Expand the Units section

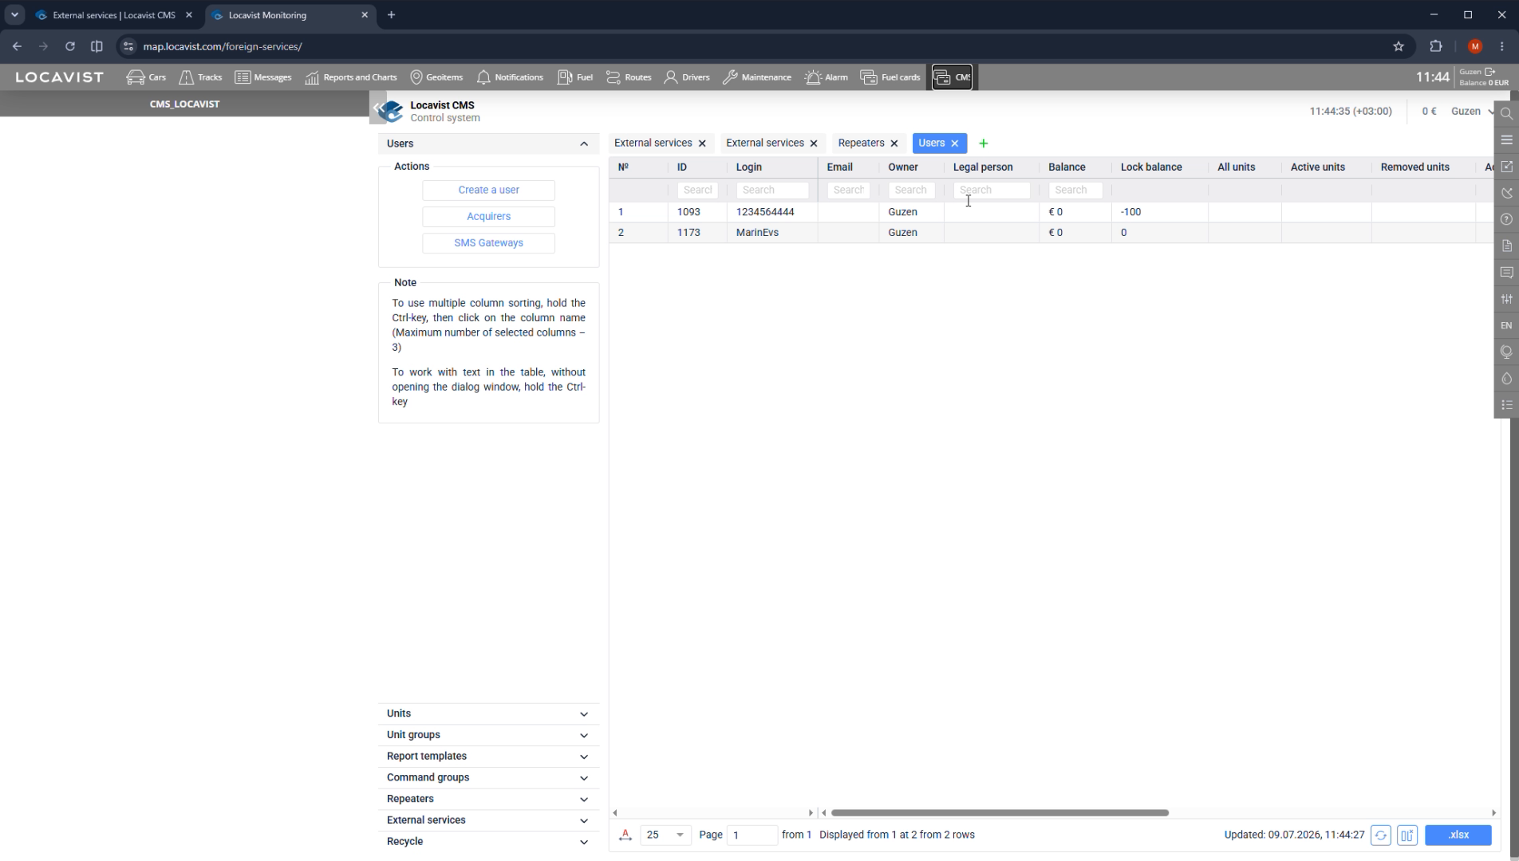[488, 714]
